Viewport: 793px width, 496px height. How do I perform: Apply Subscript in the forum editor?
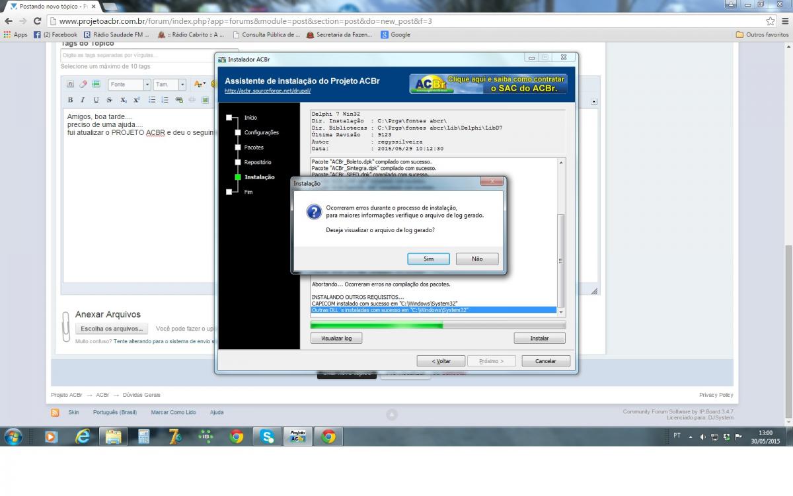[124, 100]
